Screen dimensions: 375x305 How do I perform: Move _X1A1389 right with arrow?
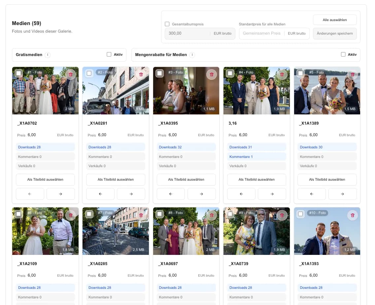(x=342, y=194)
